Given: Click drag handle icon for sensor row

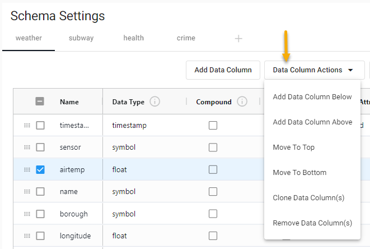Looking at the screenshot, I should [x=27, y=147].
